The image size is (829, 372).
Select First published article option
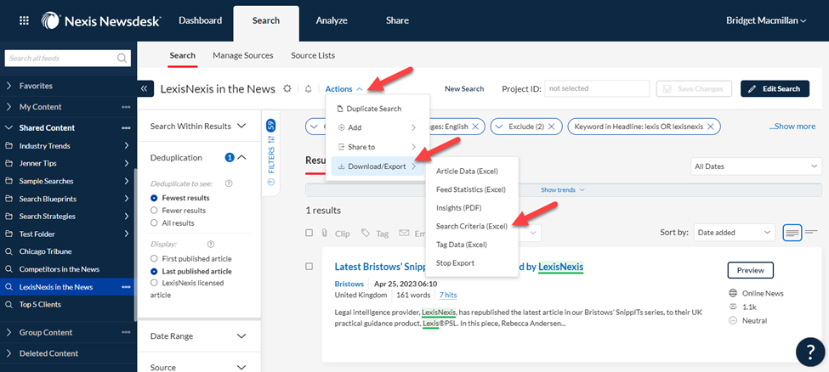click(x=154, y=259)
